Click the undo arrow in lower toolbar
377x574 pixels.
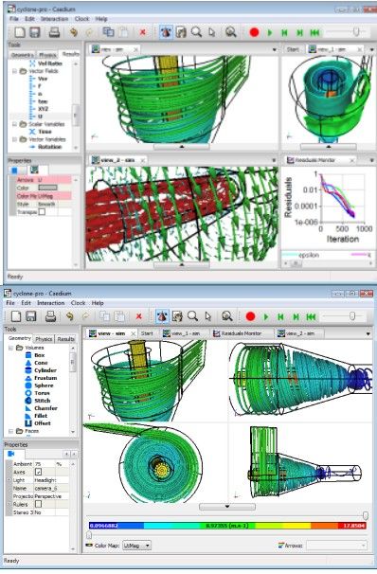click(x=69, y=316)
